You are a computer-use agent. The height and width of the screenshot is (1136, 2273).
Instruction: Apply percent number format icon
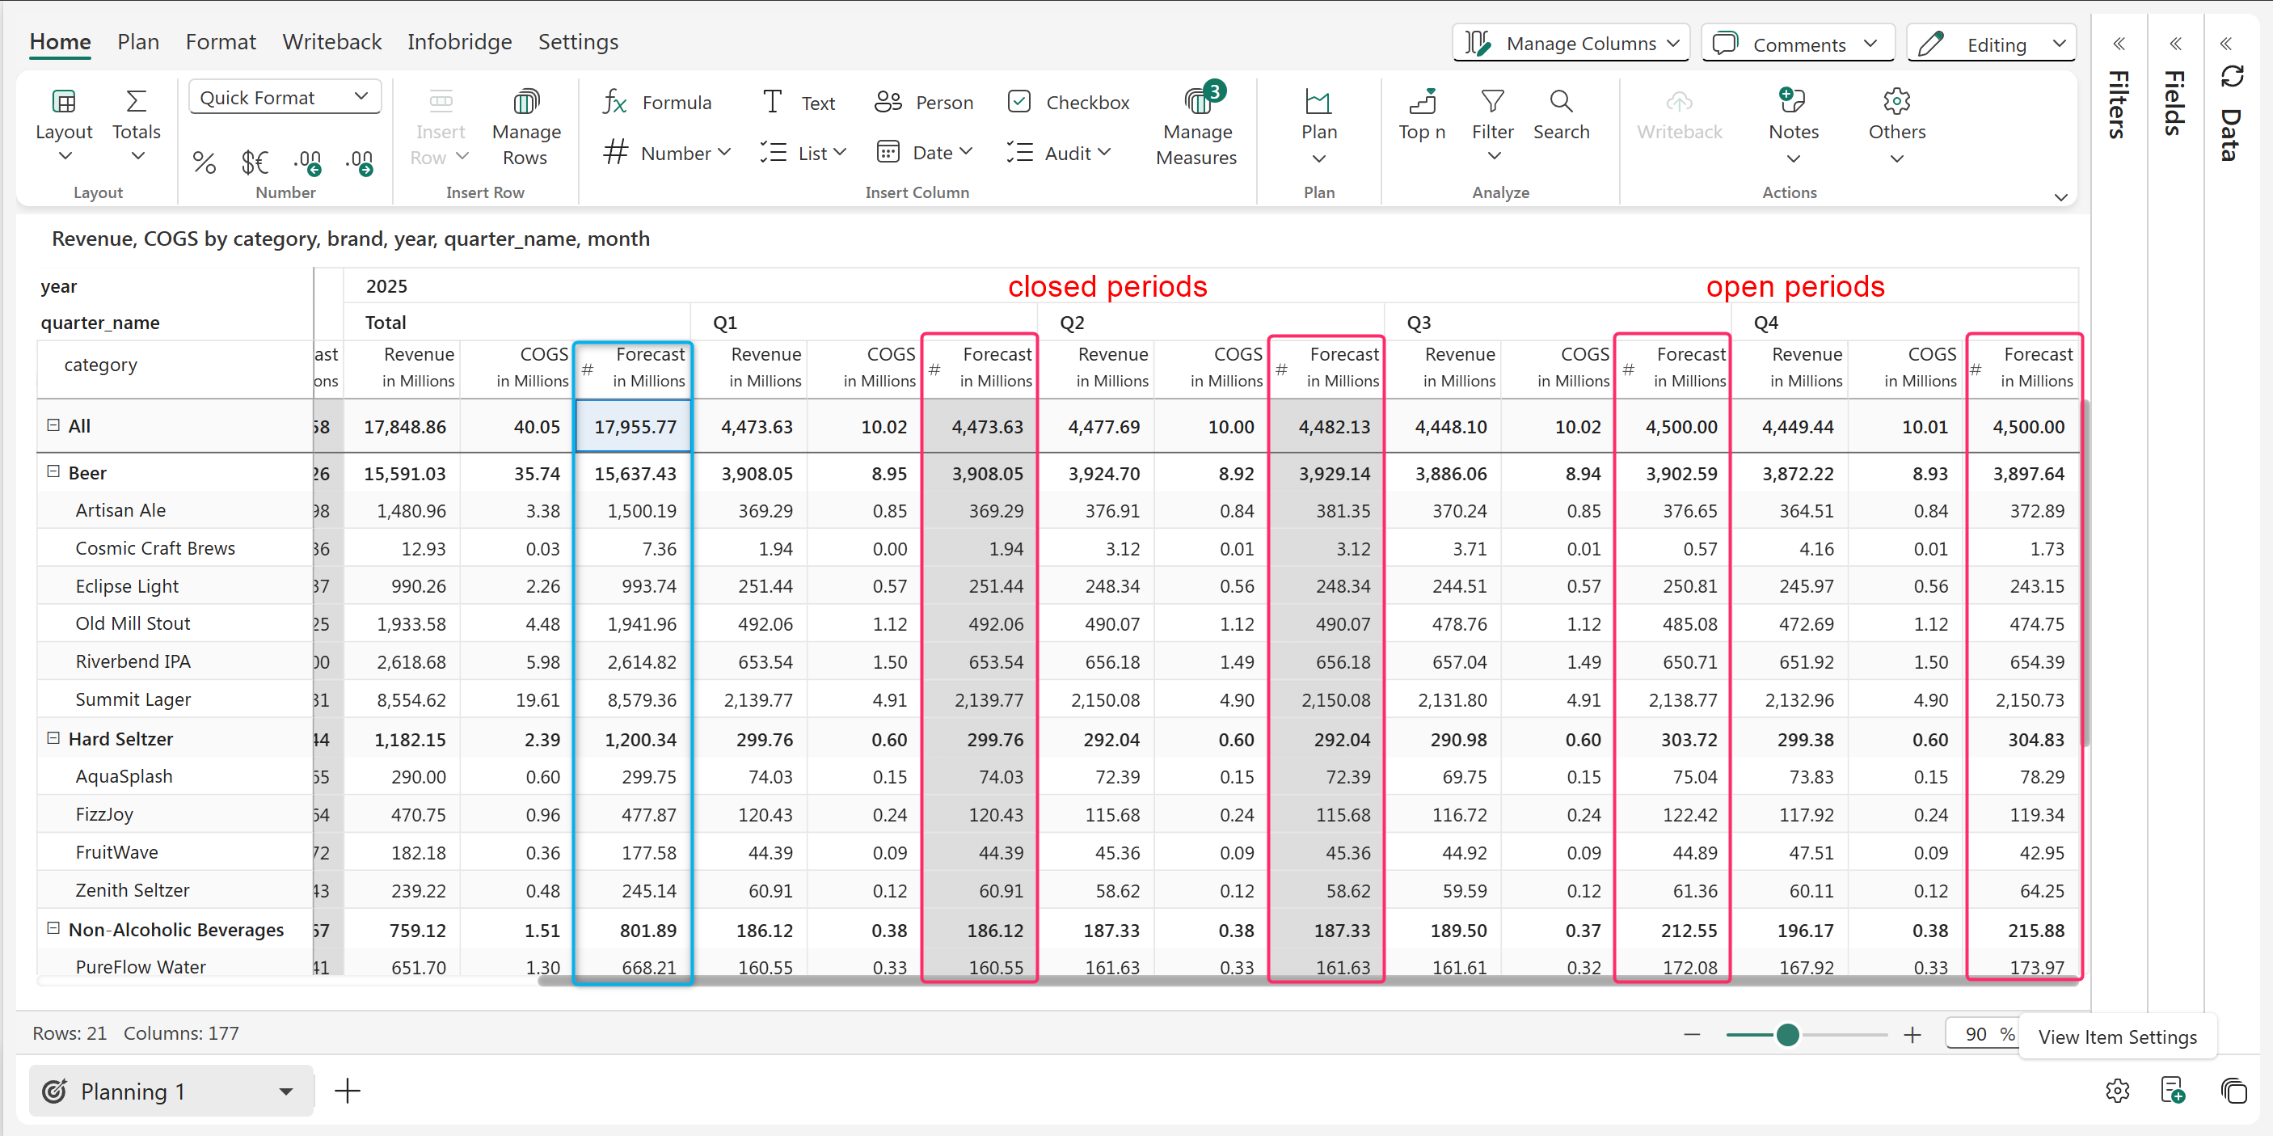(204, 163)
